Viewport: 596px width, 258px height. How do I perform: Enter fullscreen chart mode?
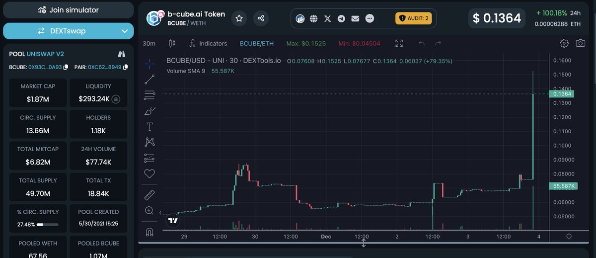point(399,43)
